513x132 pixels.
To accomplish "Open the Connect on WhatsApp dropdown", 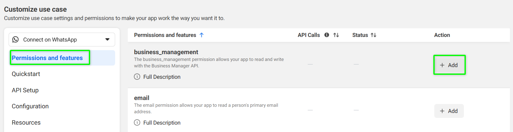I will [x=62, y=40].
